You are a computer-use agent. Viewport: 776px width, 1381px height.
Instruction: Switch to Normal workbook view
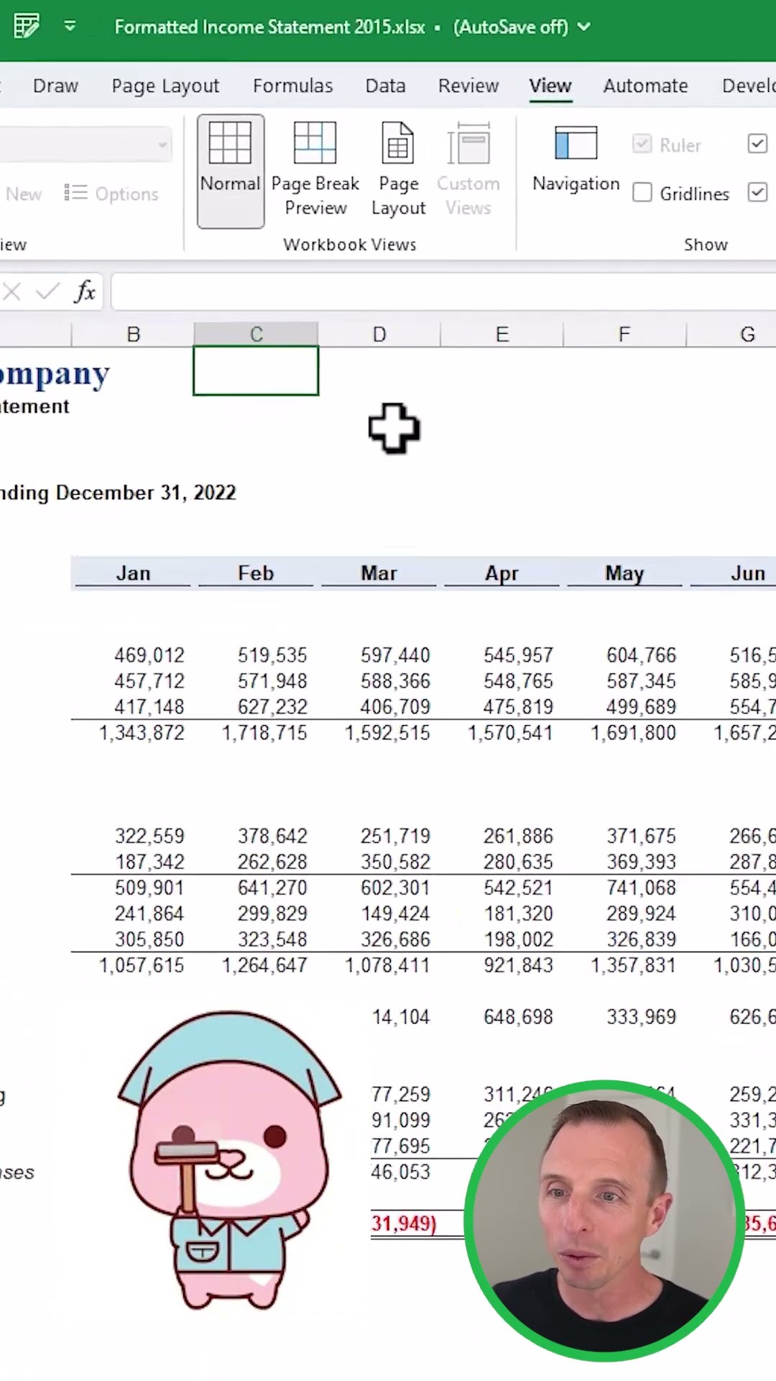click(230, 171)
